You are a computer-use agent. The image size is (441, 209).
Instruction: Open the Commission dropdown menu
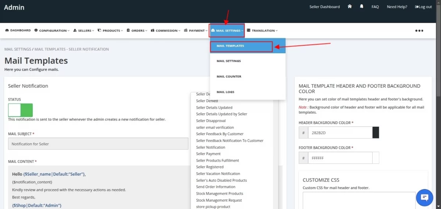coord(166,30)
